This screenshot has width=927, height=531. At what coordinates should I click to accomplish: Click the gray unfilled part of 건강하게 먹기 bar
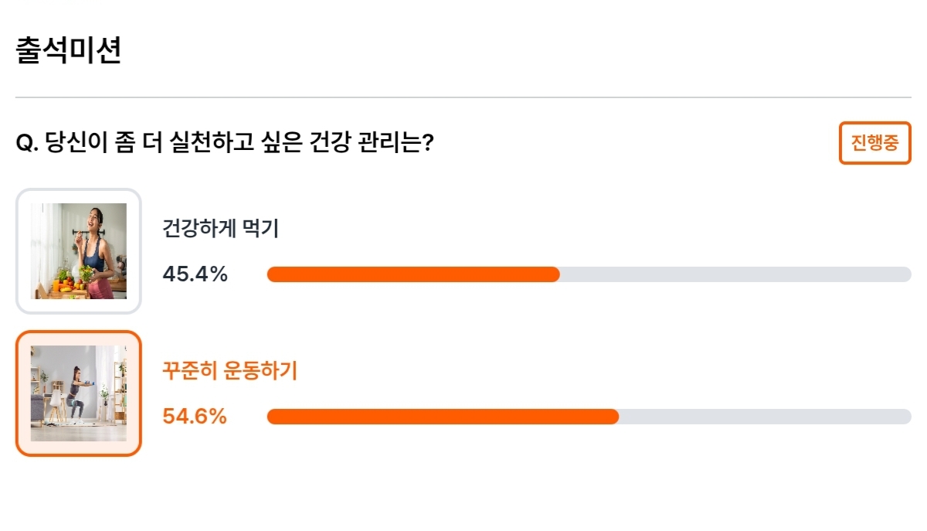point(735,274)
